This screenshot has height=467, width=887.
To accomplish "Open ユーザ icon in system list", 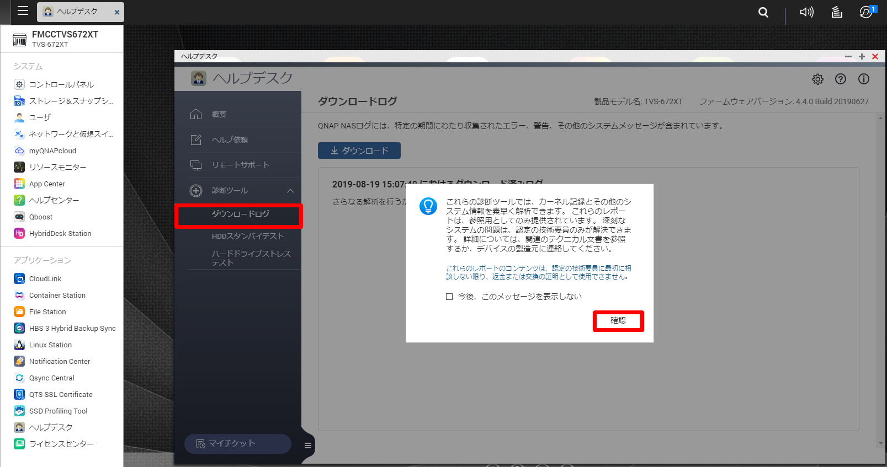I will coord(19,117).
